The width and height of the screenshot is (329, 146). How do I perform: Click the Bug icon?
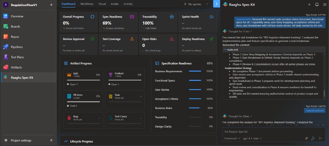[69, 118]
